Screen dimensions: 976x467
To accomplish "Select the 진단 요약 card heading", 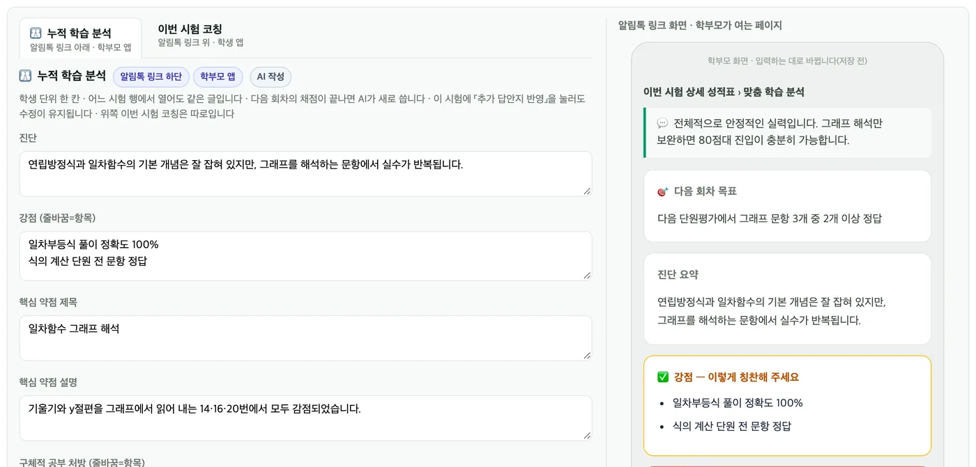I will tap(678, 275).
